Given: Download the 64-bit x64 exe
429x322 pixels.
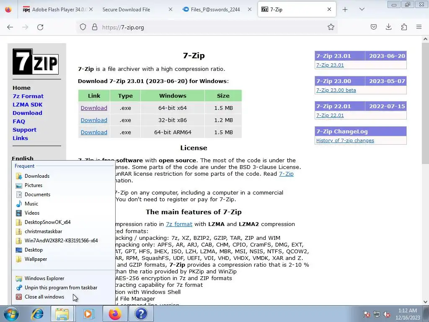Looking at the screenshot, I should point(94,108).
